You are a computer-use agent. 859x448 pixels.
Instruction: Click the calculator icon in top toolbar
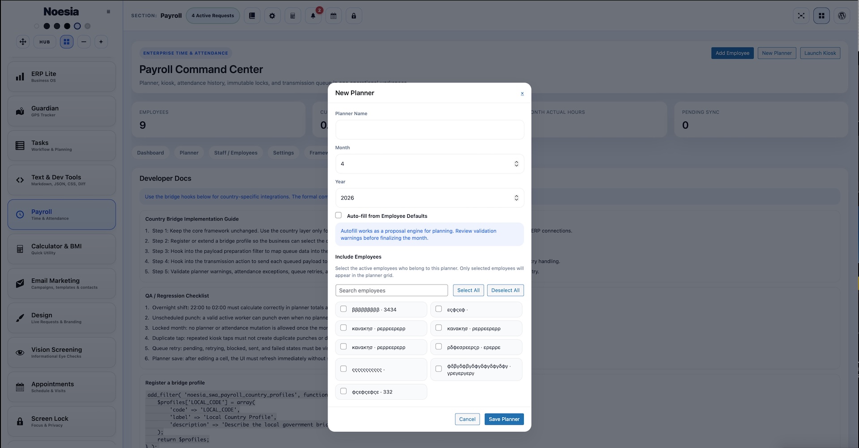[x=292, y=16]
